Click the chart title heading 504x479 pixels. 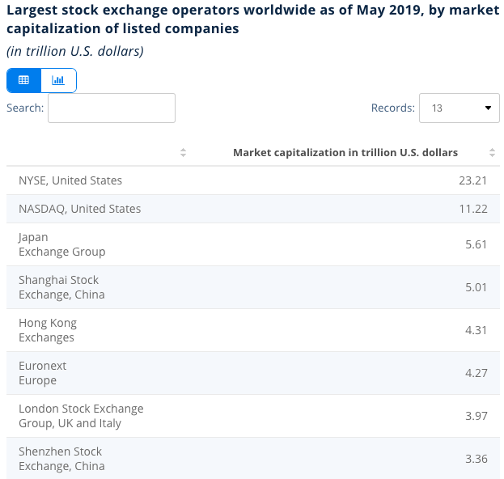[x=253, y=19]
